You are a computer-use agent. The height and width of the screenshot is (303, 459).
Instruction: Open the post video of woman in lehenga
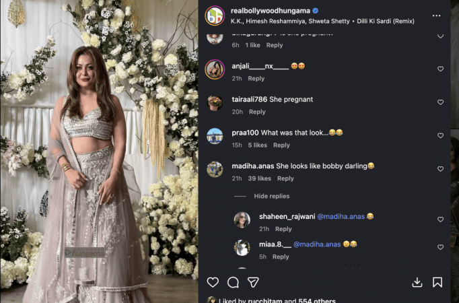(99, 151)
